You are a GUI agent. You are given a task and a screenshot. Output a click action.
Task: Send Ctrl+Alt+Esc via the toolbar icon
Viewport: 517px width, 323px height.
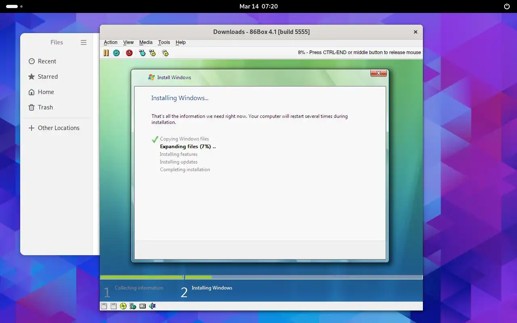coord(152,53)
